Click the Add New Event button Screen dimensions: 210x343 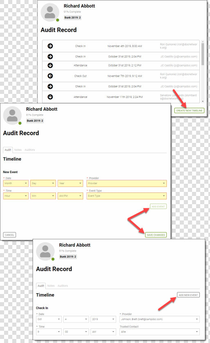[188, 295]
